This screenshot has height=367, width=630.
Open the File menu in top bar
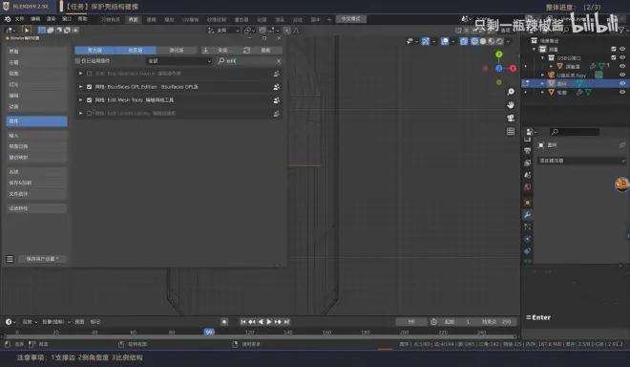20,19
